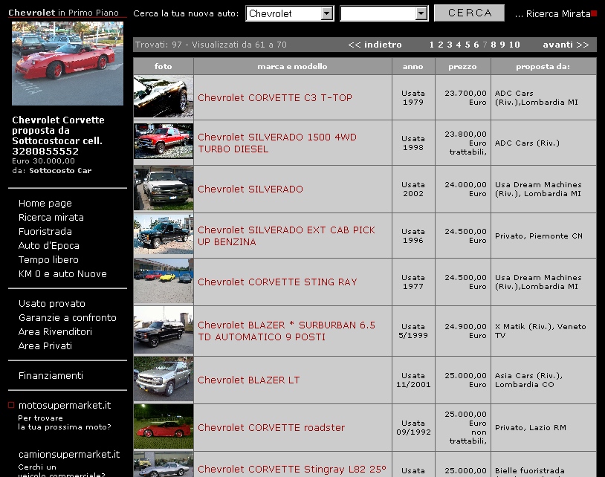Visit the camionsupermarket.it link
The width and height of the screenshot is (605, 477).
pyautogui.click(x=69, y=455)
